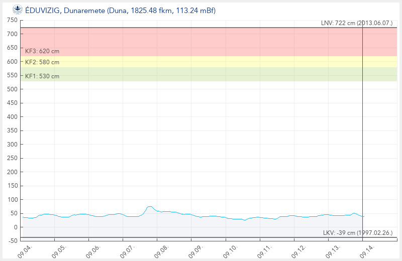Click the 100 y-axis value
This screenshot has width=402, height=261.
12,200
